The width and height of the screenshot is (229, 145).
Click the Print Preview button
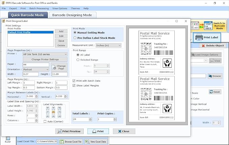click(x=69, y=131)
